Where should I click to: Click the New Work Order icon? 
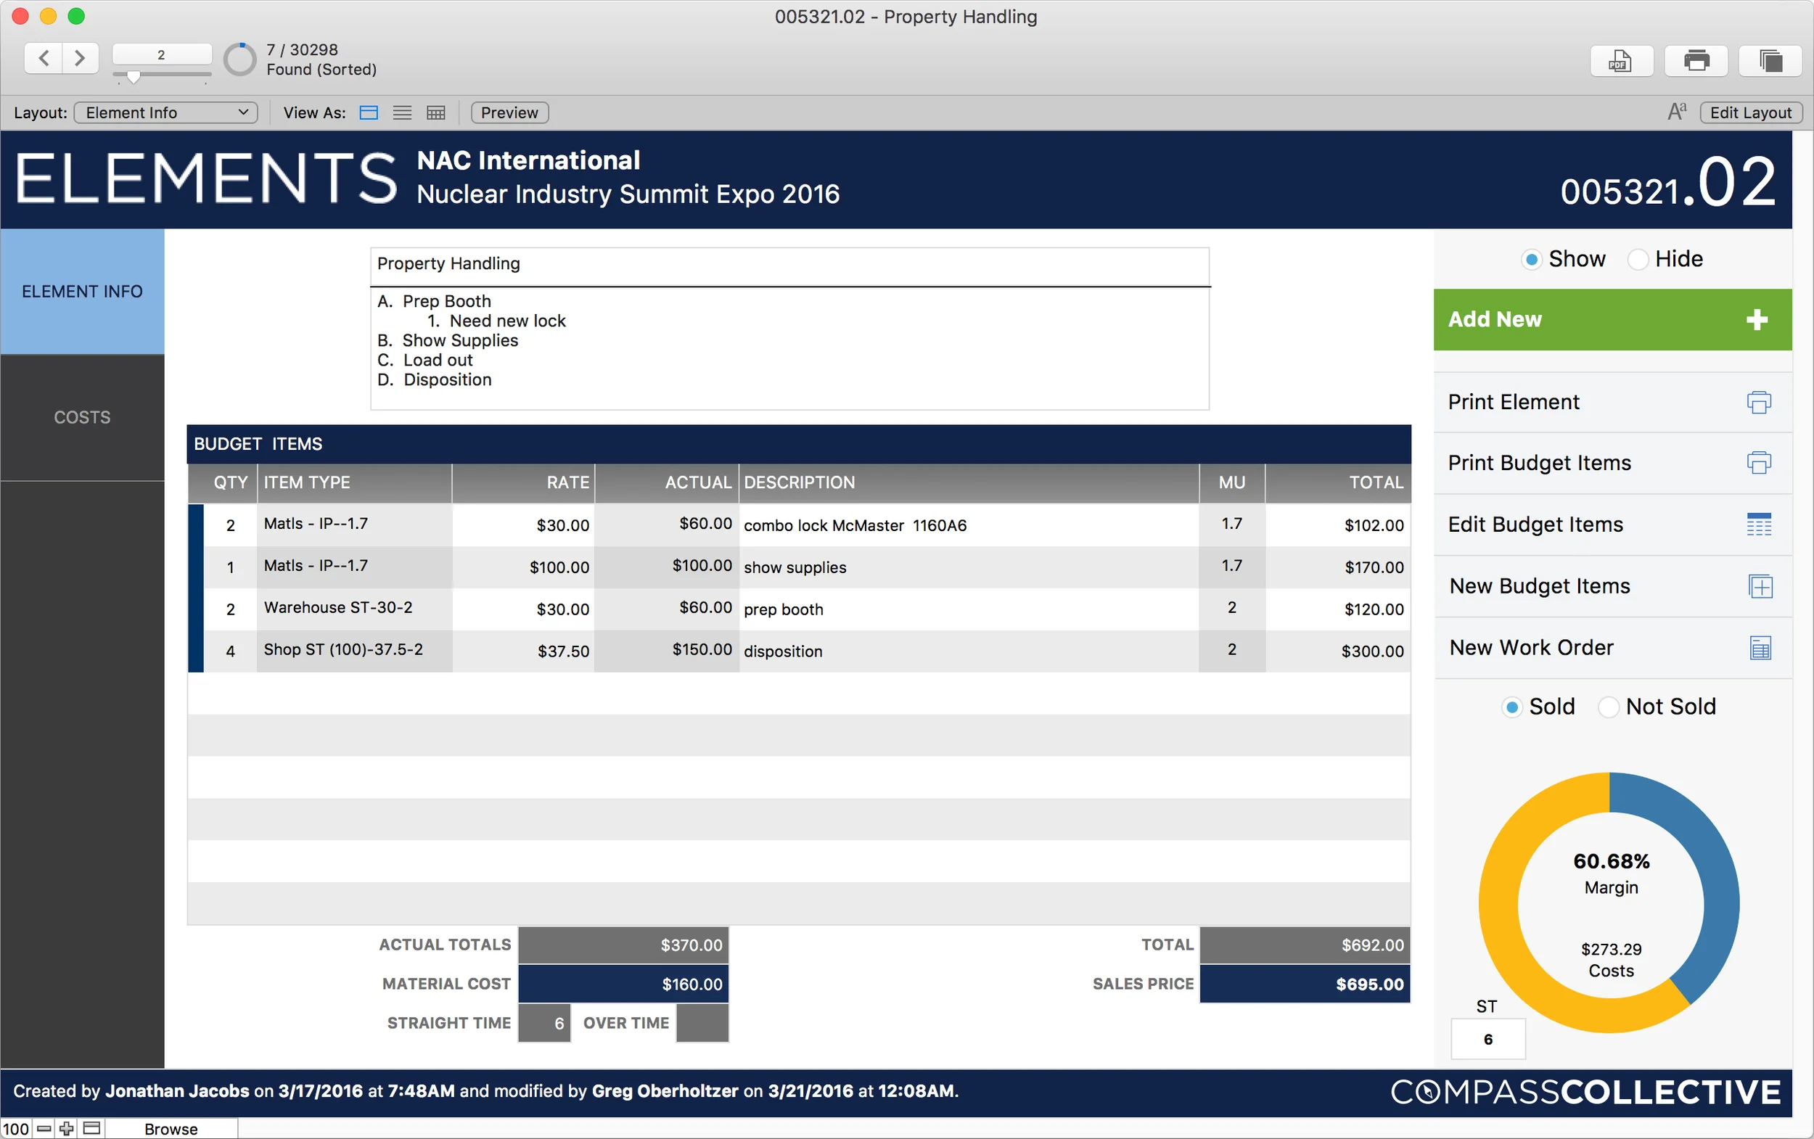(x=1760, y=647)
